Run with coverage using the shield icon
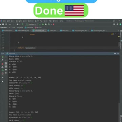The width and height of the screenshot is (122, 122). click(x=46, y=24)
